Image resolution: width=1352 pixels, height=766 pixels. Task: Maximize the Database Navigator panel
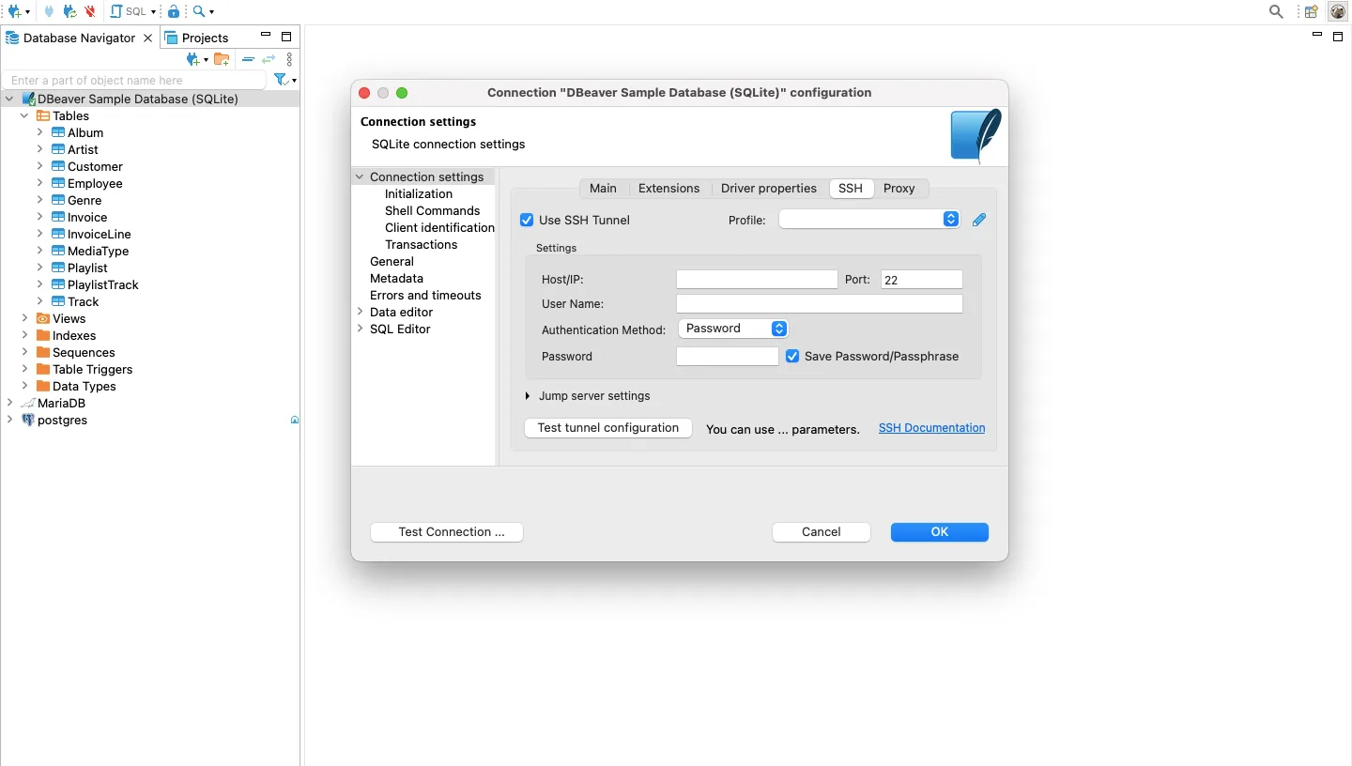coord(286,37)
